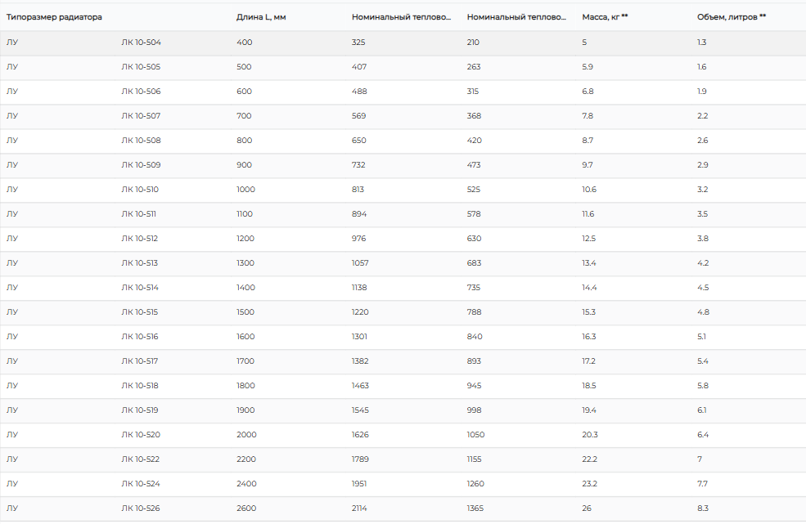Select the 1365 heat output cell
Screen dimensions: 806x524
click(475, 508)
